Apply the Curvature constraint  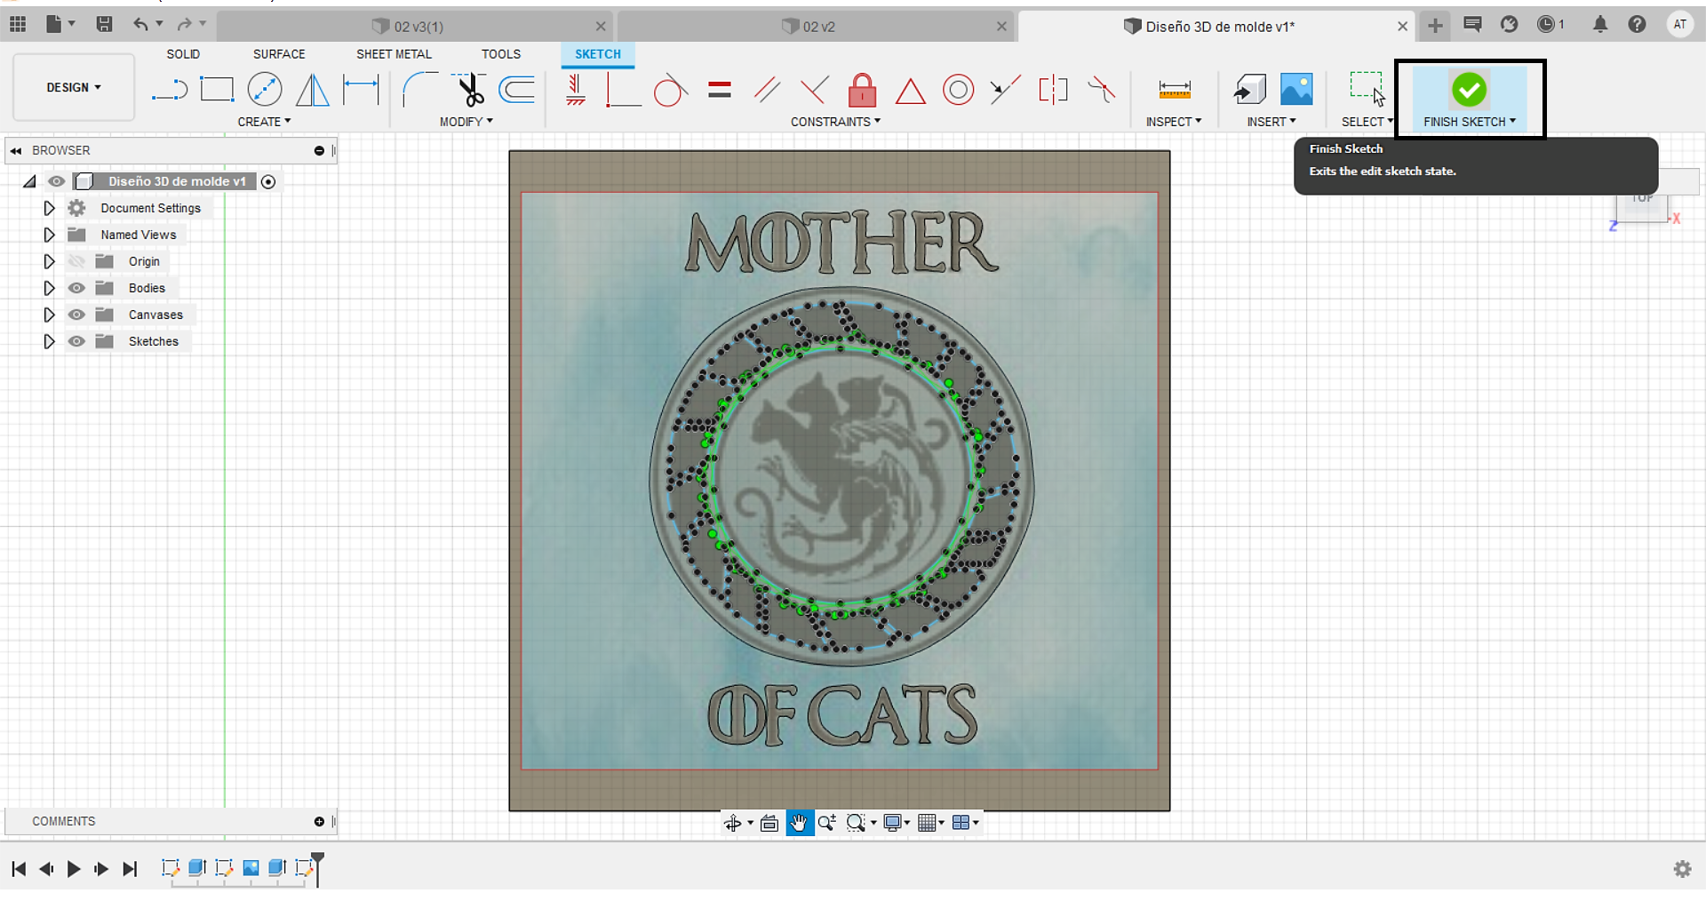[1101, 90]
